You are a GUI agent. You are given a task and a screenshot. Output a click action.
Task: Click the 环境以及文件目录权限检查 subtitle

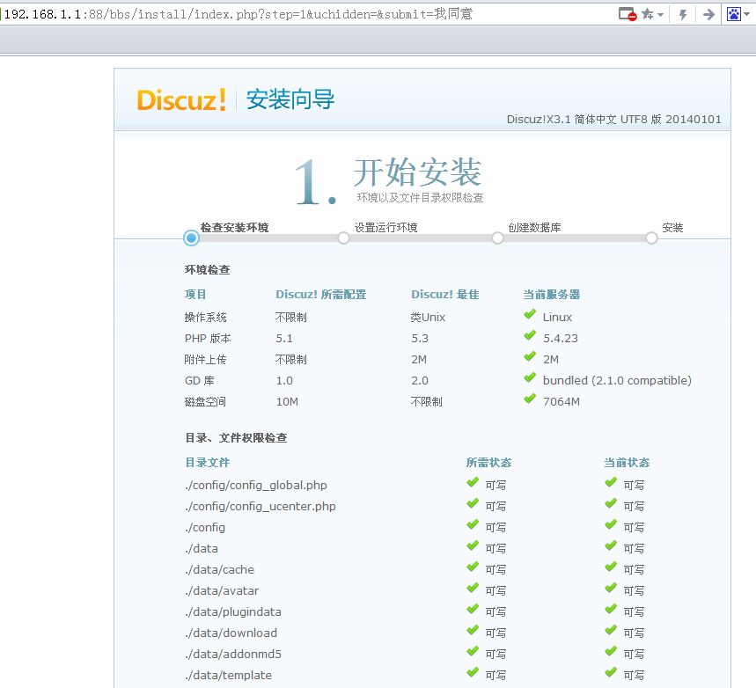tap(420, 197)
